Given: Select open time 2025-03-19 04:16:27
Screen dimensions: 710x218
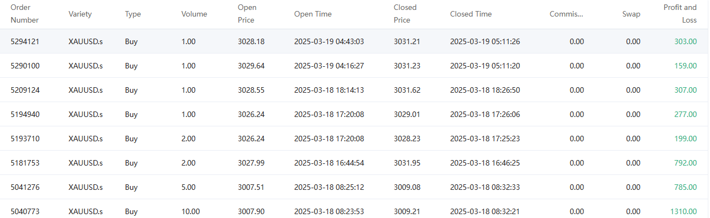Looking at the screenshot, I should coord(329,66).
